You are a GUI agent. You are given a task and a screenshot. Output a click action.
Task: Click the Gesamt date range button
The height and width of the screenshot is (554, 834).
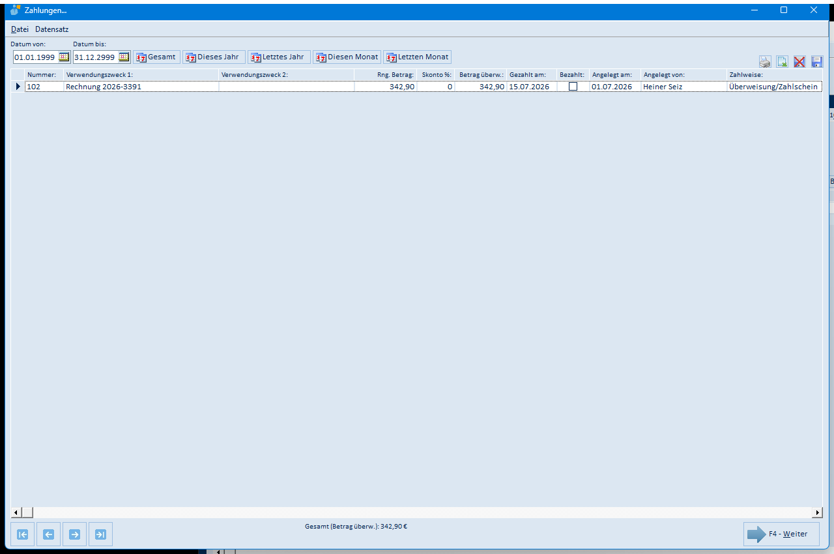156,57
